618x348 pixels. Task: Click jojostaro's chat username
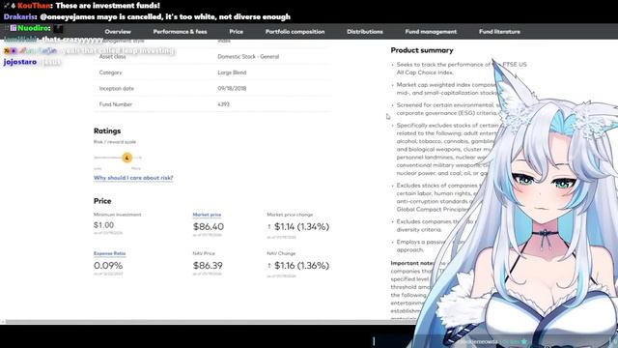(20, 62)
